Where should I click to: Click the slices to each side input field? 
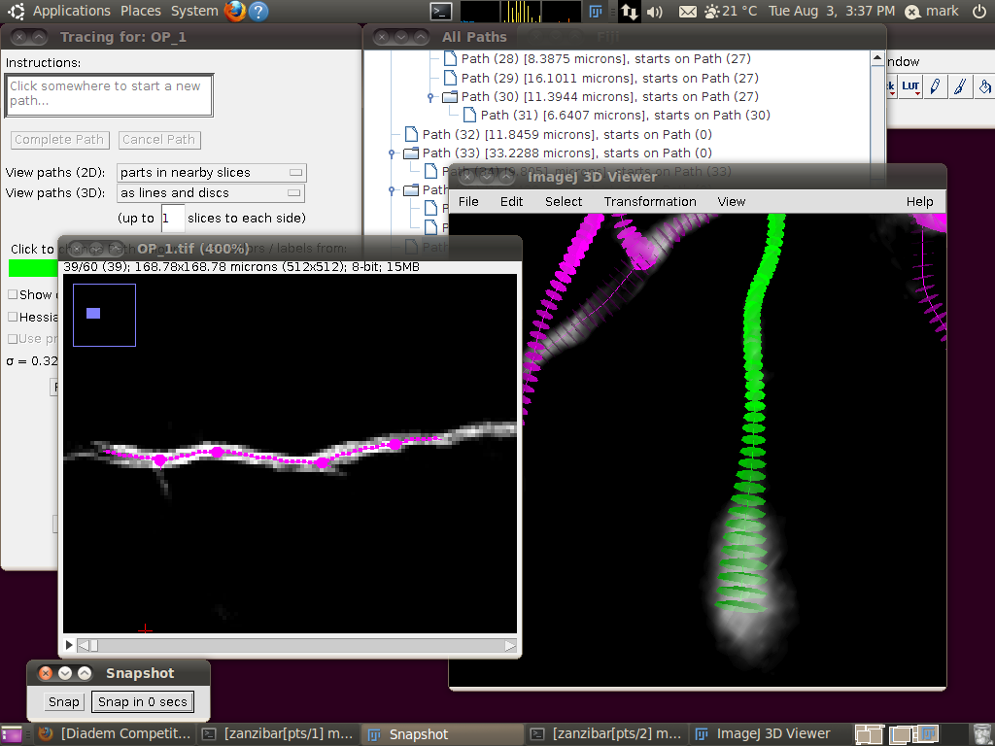(173, 219)
